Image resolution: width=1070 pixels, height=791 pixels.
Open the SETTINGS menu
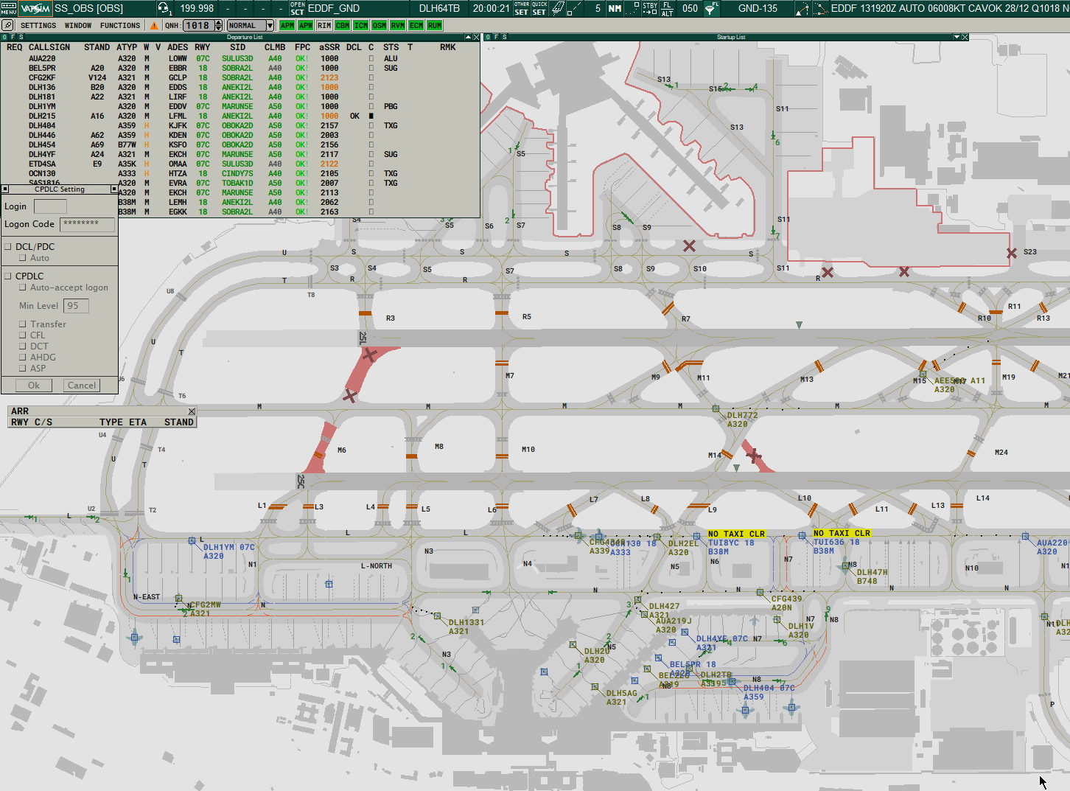point(38,25)
